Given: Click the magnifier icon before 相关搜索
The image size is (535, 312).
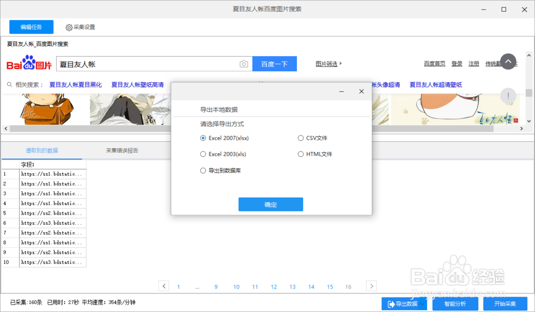Looking at the screenshot, I should coord(10,85).
